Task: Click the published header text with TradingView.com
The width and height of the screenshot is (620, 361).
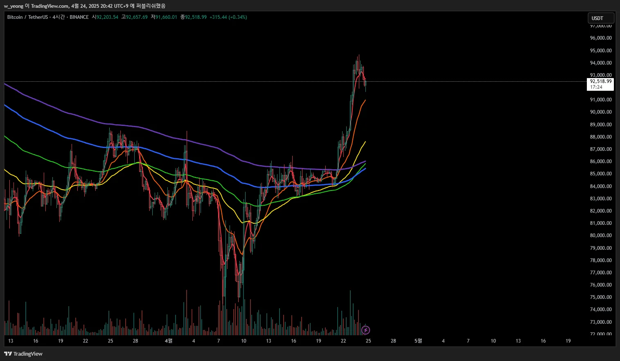Action: tap(85, 6)
